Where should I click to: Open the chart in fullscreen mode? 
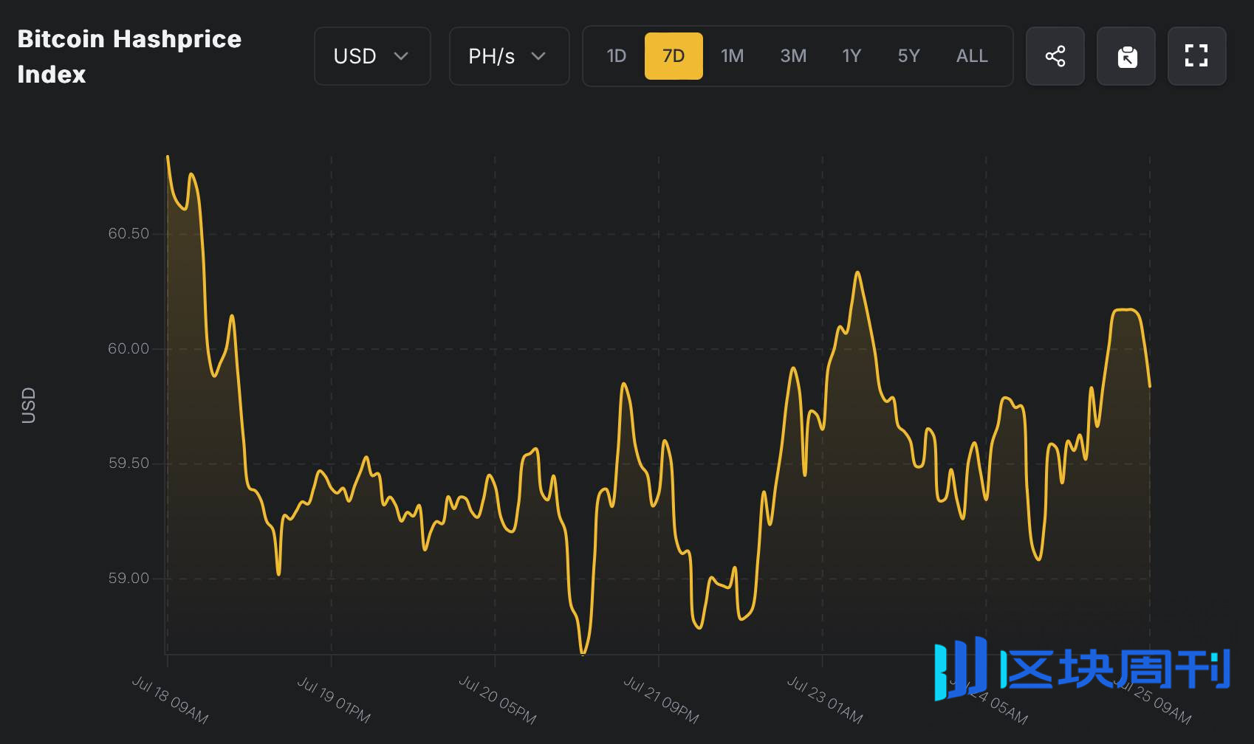click(1196, 56)
